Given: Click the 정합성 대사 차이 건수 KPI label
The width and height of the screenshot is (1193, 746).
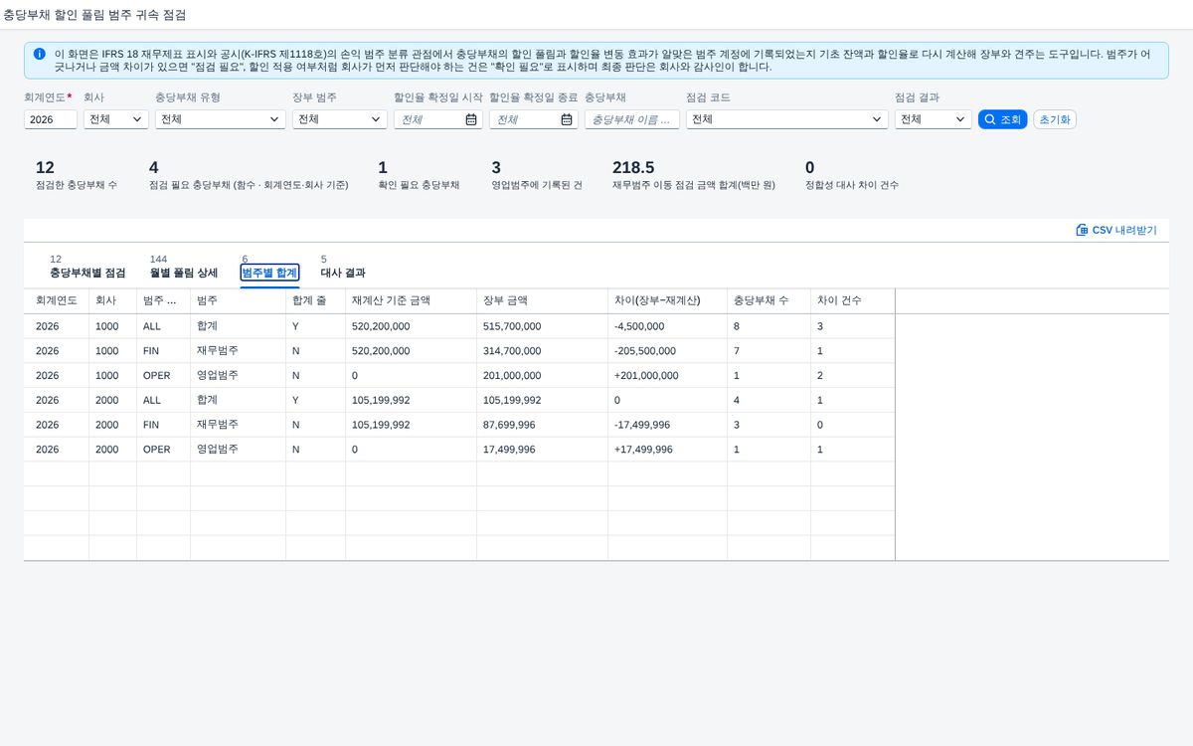Looking at the screenshot, I should (852, 185).
